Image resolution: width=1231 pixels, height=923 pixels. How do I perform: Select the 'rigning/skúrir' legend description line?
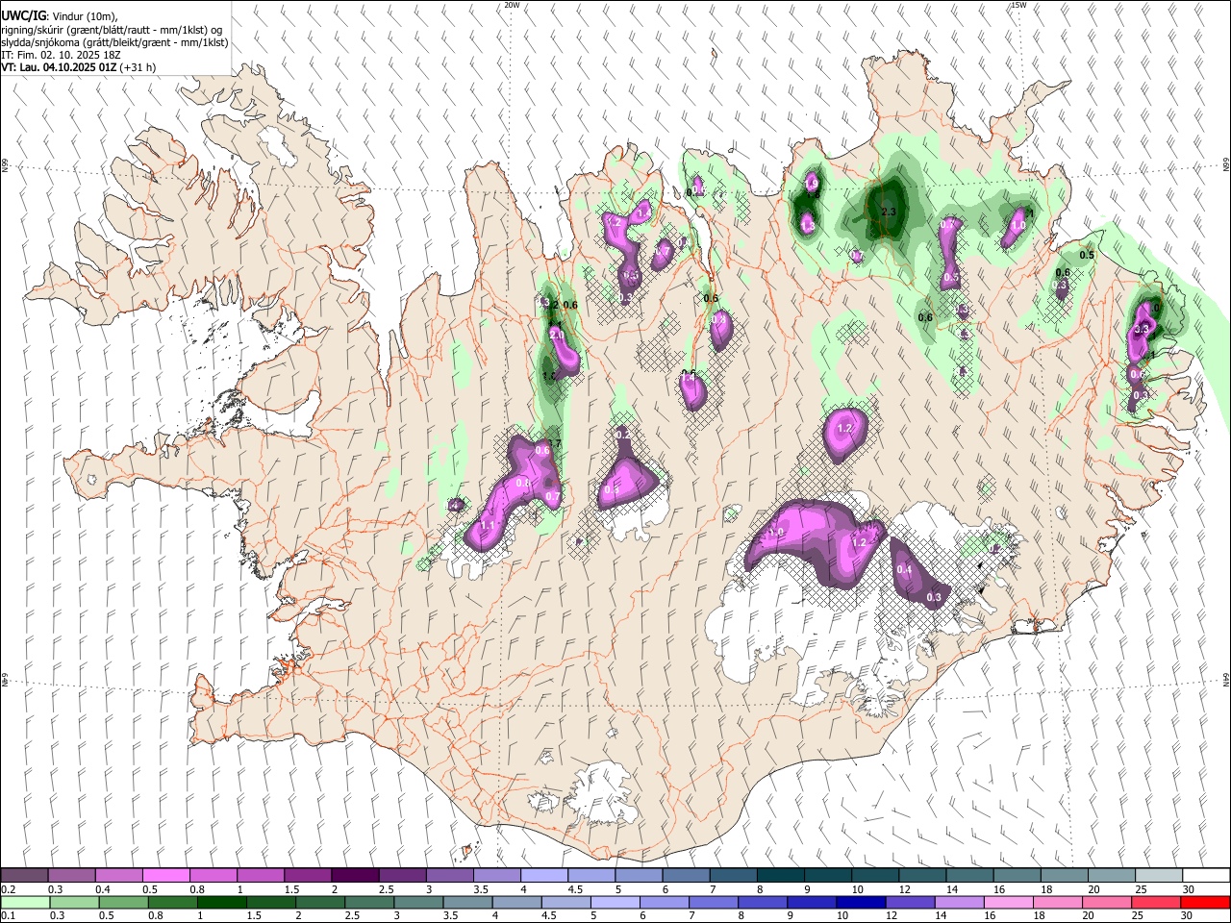(113, 30)
